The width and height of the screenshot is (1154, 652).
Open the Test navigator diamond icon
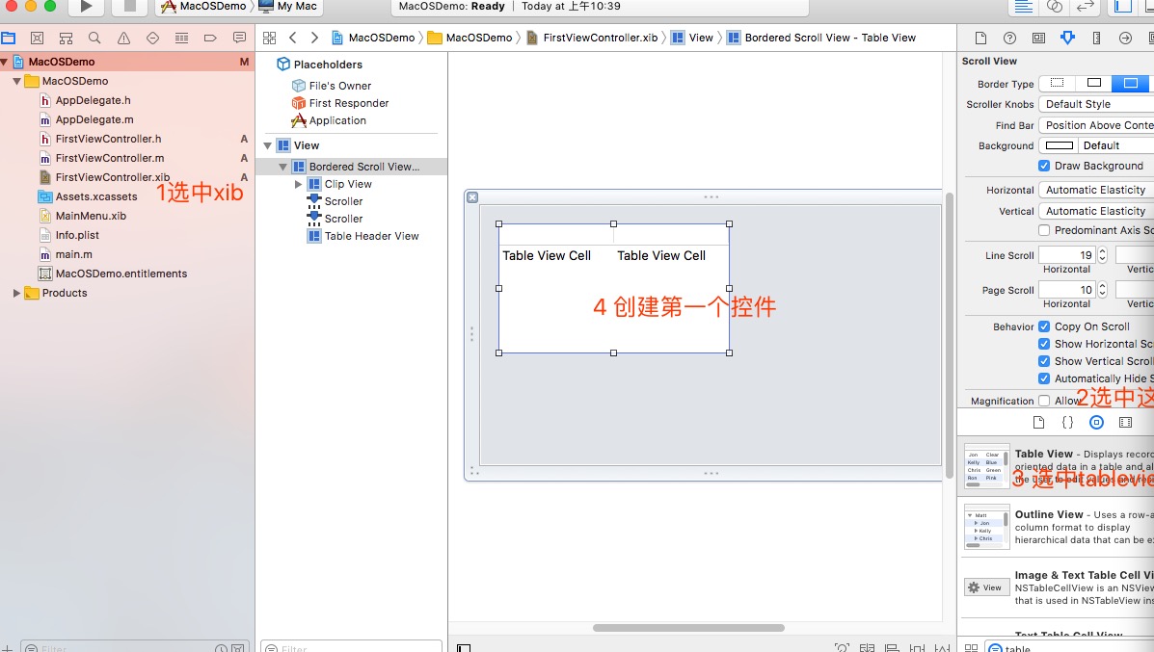click(x=152, y=39)
